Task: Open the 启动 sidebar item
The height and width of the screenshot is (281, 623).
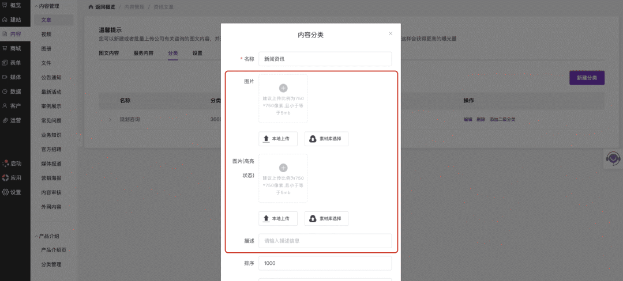Action: point(12,164)
